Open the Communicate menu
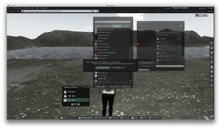This screenshot has width=221, height=129. [17, 8]
